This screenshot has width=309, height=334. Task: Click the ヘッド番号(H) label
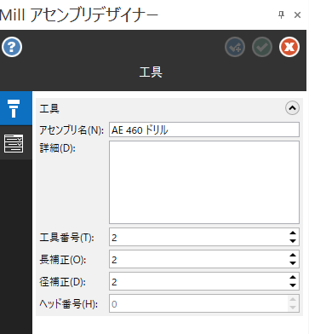pyautogui.click(x=68, y=304)
